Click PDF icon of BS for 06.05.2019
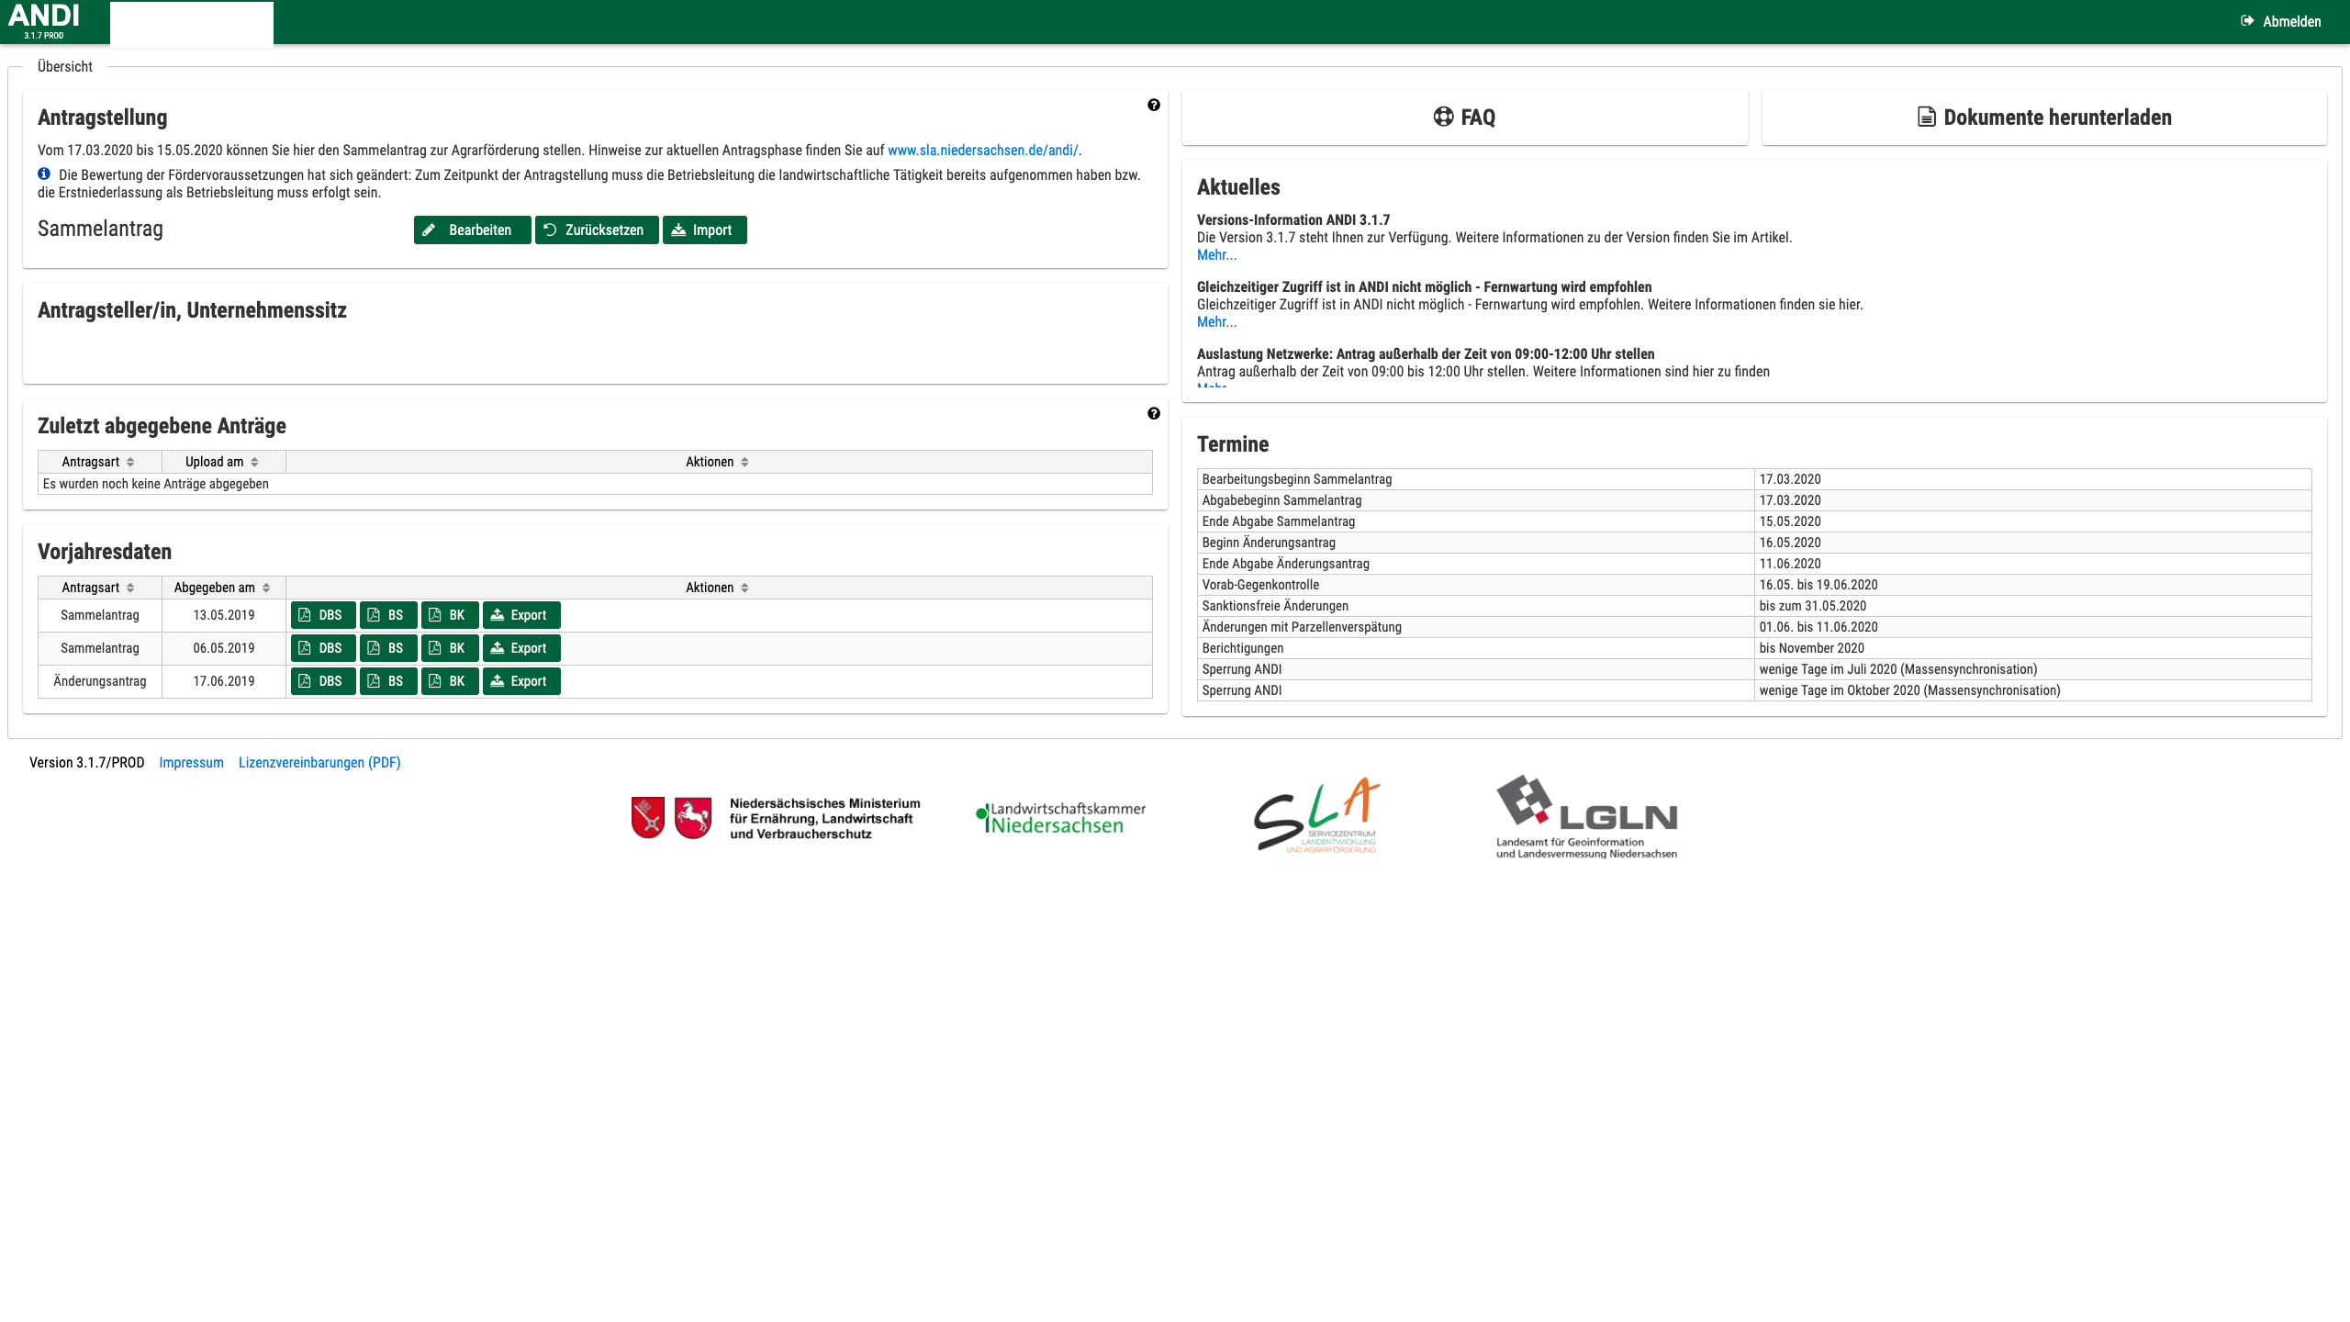The width and height of the screenshot is (2350, 1322). [374, 648]
